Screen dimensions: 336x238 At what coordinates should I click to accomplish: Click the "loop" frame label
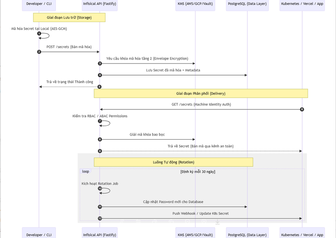[x=86, y=171]
